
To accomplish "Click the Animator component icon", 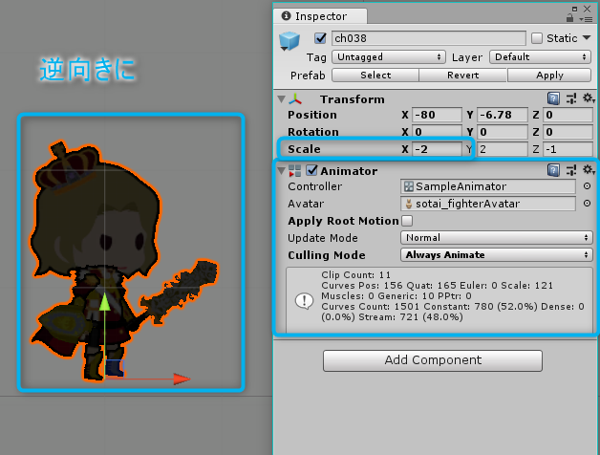I will [294, 171].
